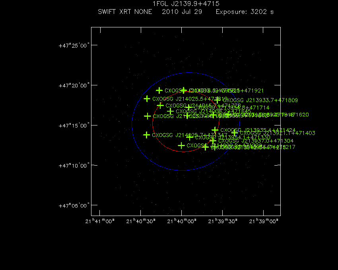Click the 21h40m00s right ascension label
338x270 pixels.
182,221
